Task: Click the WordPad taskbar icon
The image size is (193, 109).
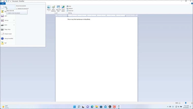Action: [119, 107]
